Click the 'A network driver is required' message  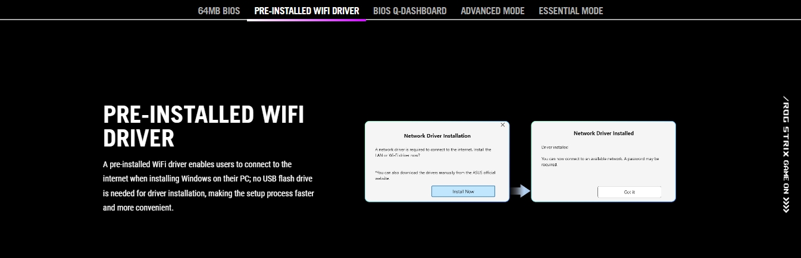point(433,152)
